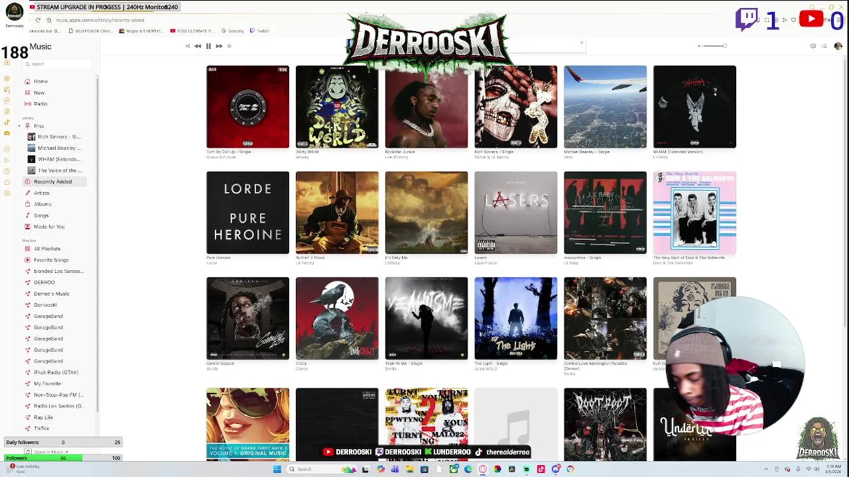Toggle repeat mode in playback controls
The image size is (849, 477).
coord(229,46)
